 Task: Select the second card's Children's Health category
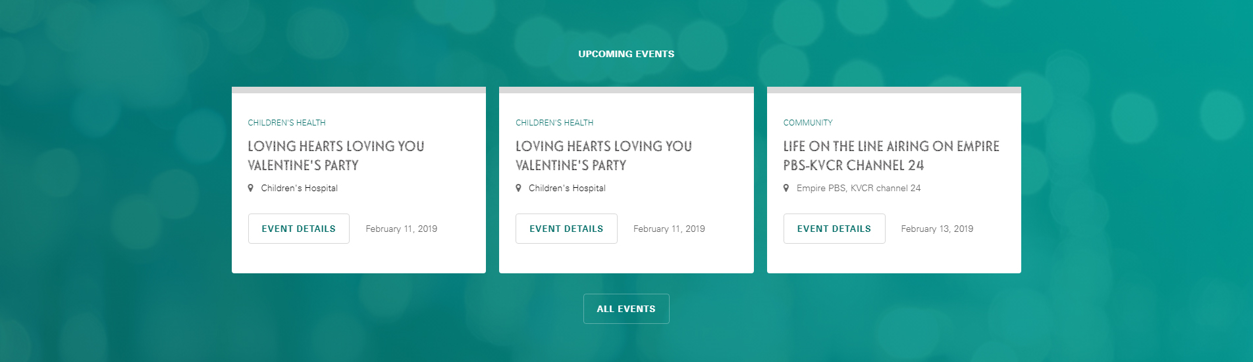point(554,123)
